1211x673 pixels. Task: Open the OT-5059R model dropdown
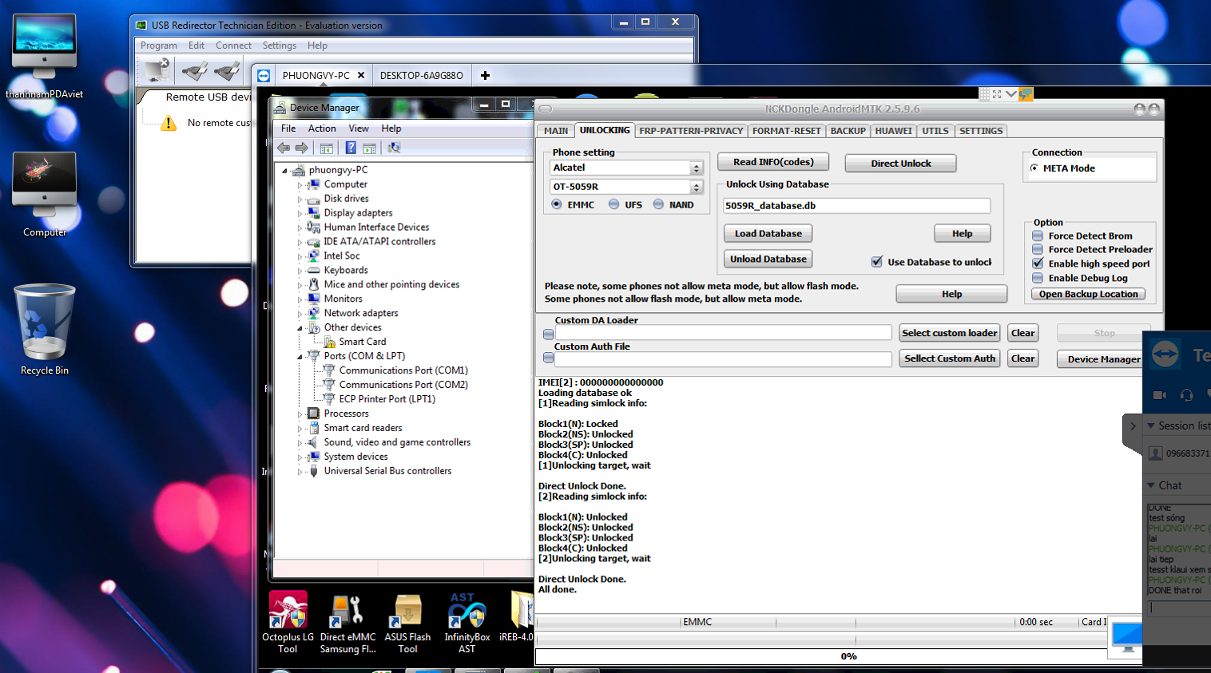tap(697, 187)
